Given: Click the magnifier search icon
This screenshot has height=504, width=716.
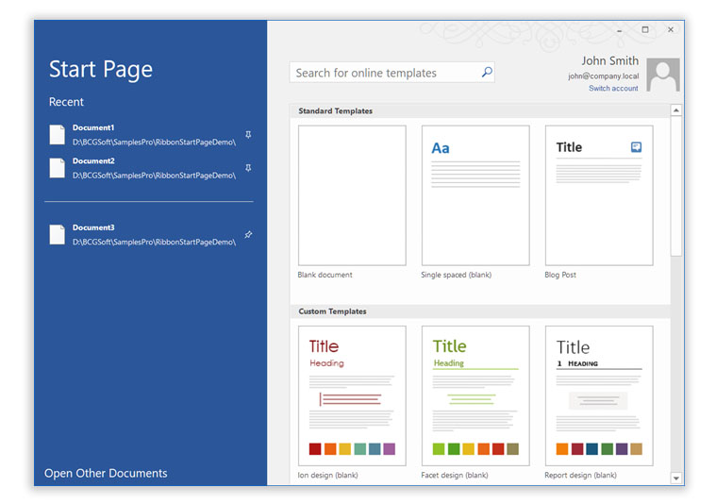Looking at the screenshot, I should click(x=487, y=73).
